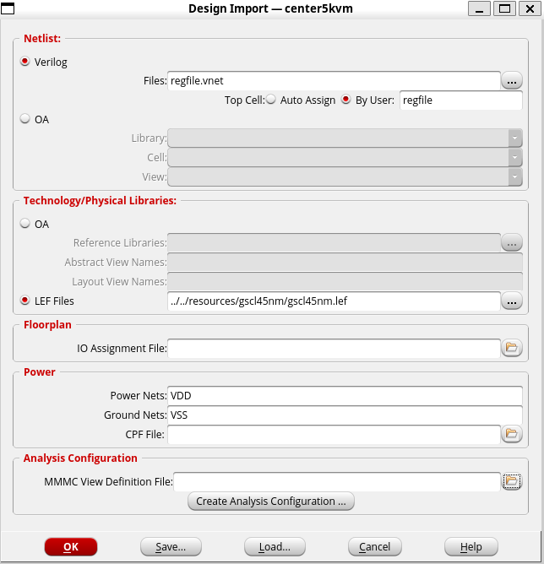This screenshot has height=564, width=544.
Task: Click the LEF Files path field
Action: coord(334,301)
